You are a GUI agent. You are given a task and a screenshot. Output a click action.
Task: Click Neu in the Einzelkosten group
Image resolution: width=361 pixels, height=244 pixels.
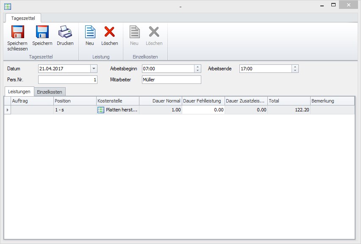pyautogui.click(x=134, y=33)
